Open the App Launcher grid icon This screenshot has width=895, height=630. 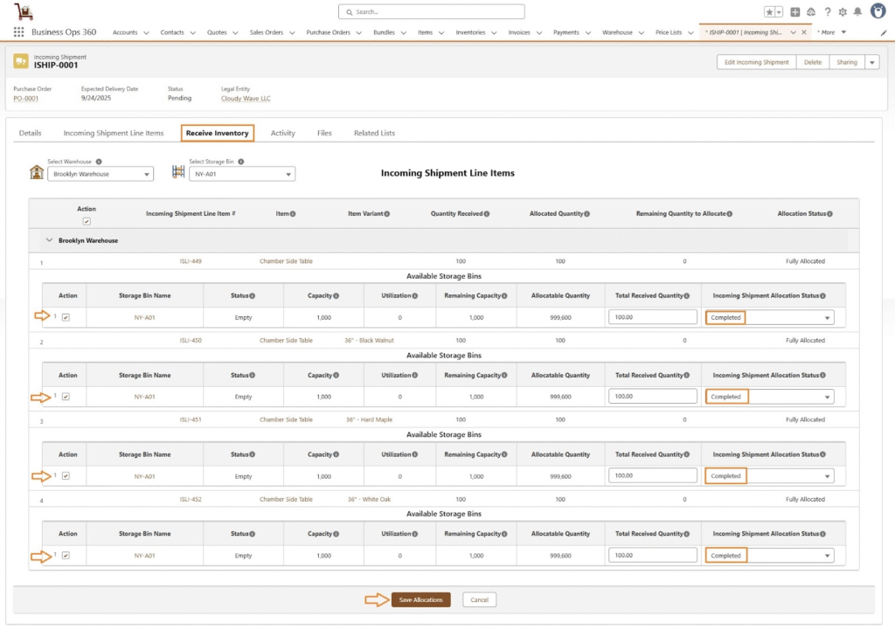(x=18, y=32)
